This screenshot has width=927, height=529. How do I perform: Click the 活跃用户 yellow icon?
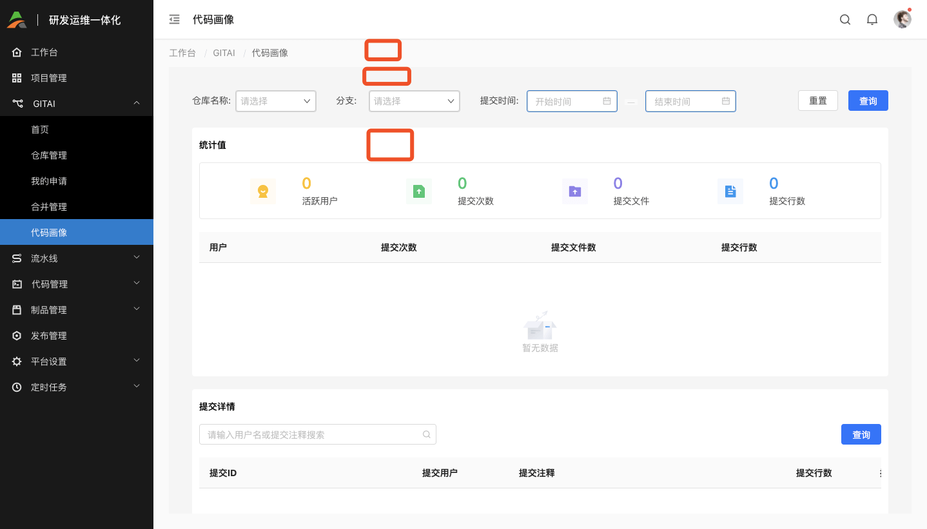263,191
